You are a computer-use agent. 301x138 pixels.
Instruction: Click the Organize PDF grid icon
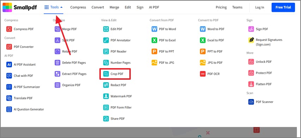click(57, 85)
